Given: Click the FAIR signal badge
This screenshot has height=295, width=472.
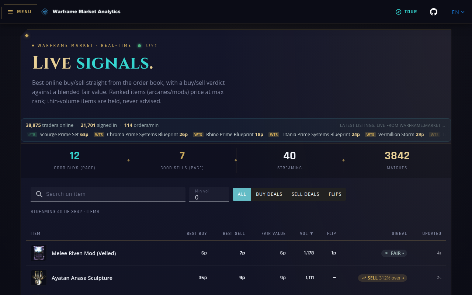Looking at the screenshot, I should click(394, 253).
